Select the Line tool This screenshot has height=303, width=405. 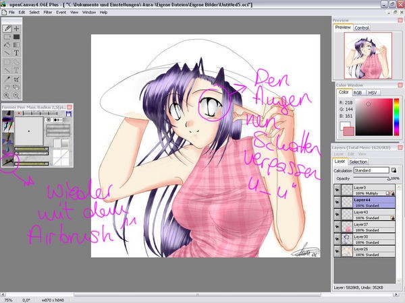point(7,53)
